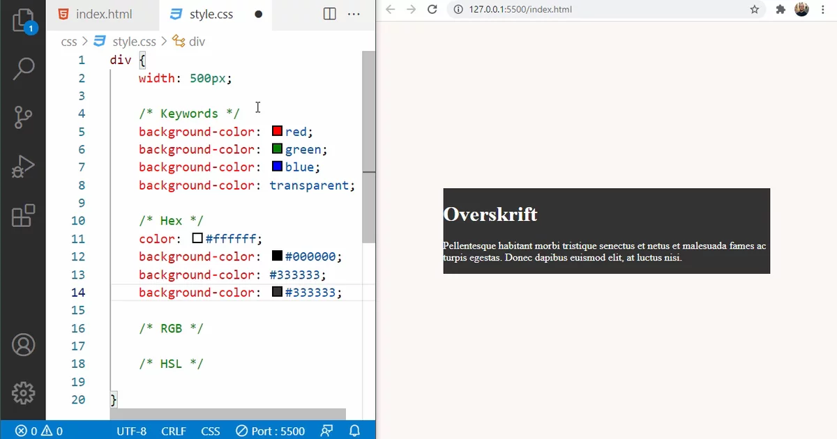This screenshot has height=439, width=837.
Task: Open the browser three-dot menu
Action: coord(823,10)
